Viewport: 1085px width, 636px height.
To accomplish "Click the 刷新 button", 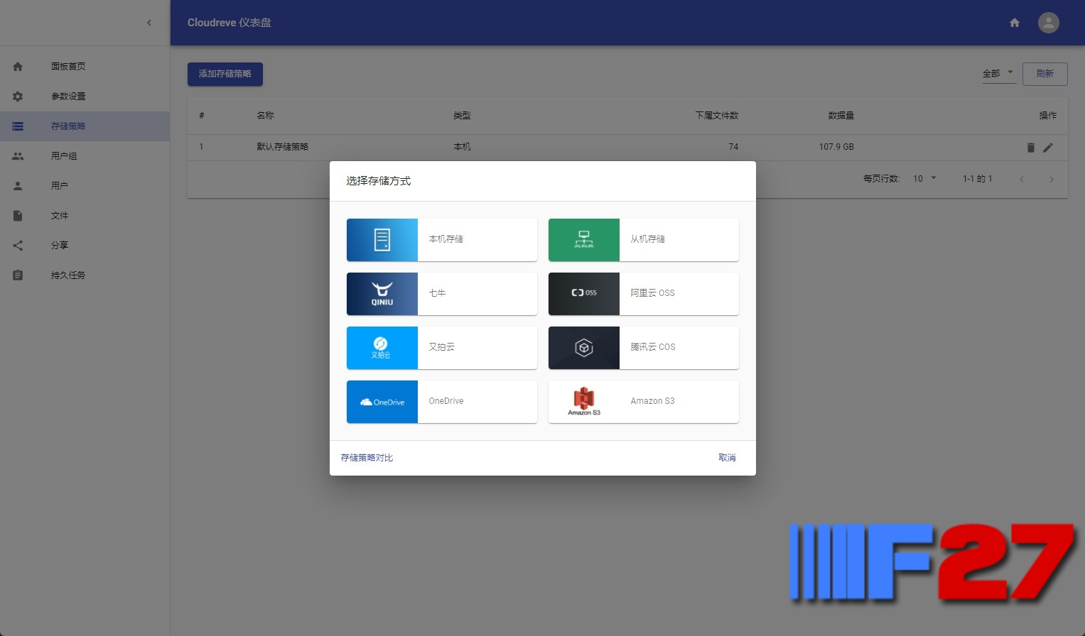I will (1044, 74).
